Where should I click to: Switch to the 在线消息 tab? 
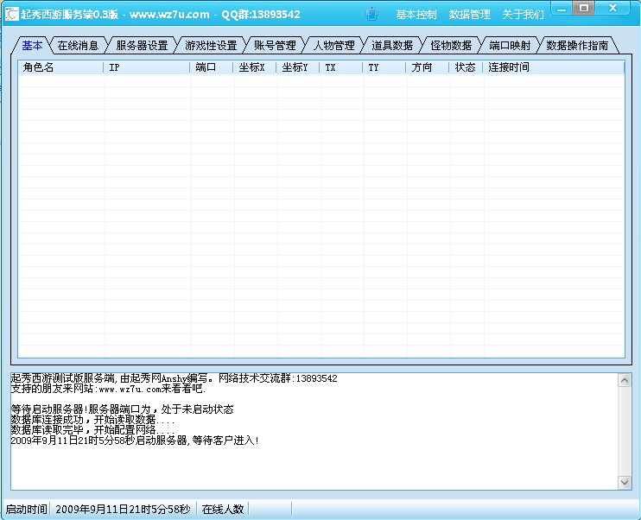[x=78, y=46]
